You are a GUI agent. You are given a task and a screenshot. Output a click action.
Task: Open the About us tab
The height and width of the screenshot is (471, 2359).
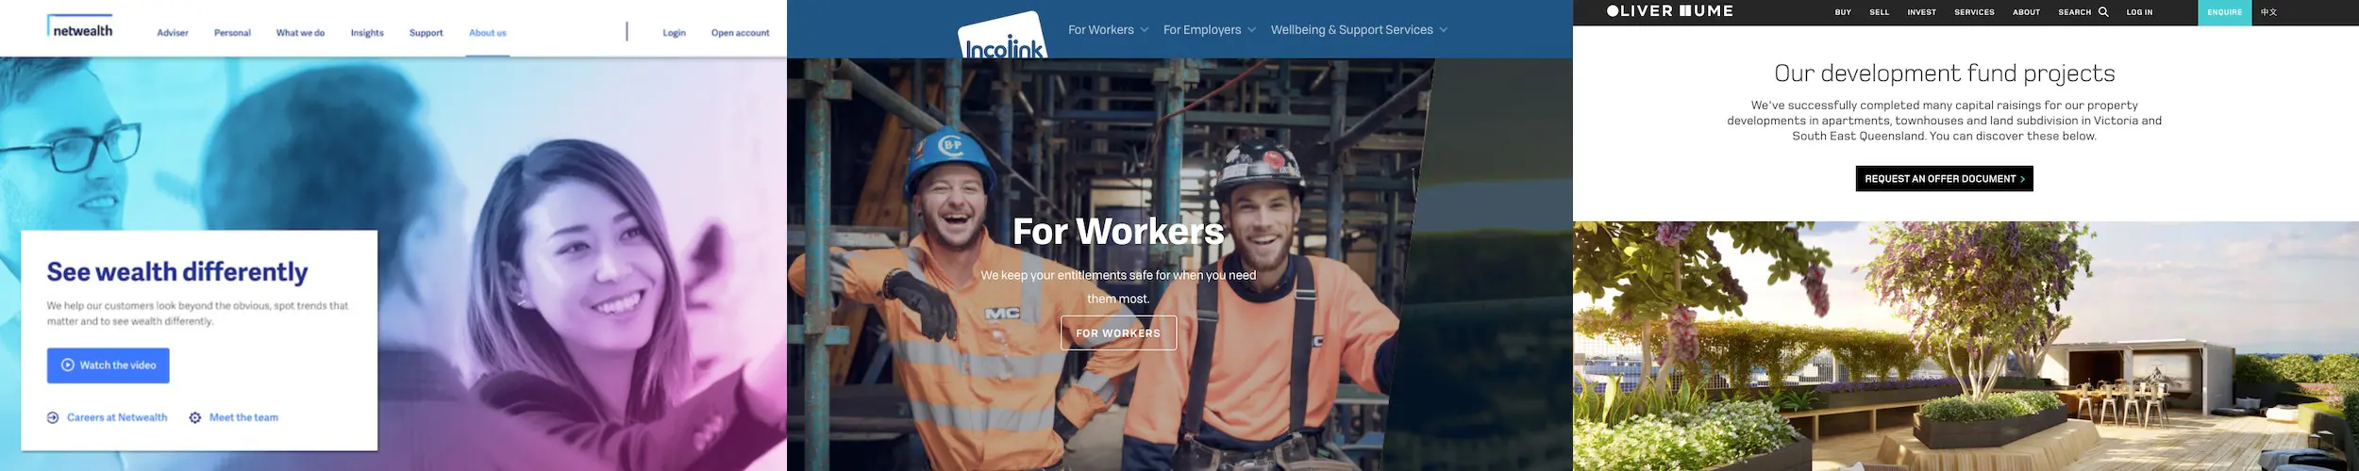click(x=488, y=33)
